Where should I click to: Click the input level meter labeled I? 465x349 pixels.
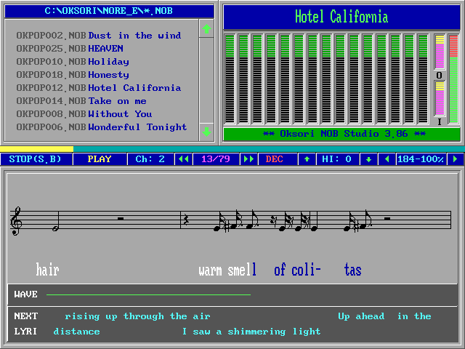pos(440,99)
